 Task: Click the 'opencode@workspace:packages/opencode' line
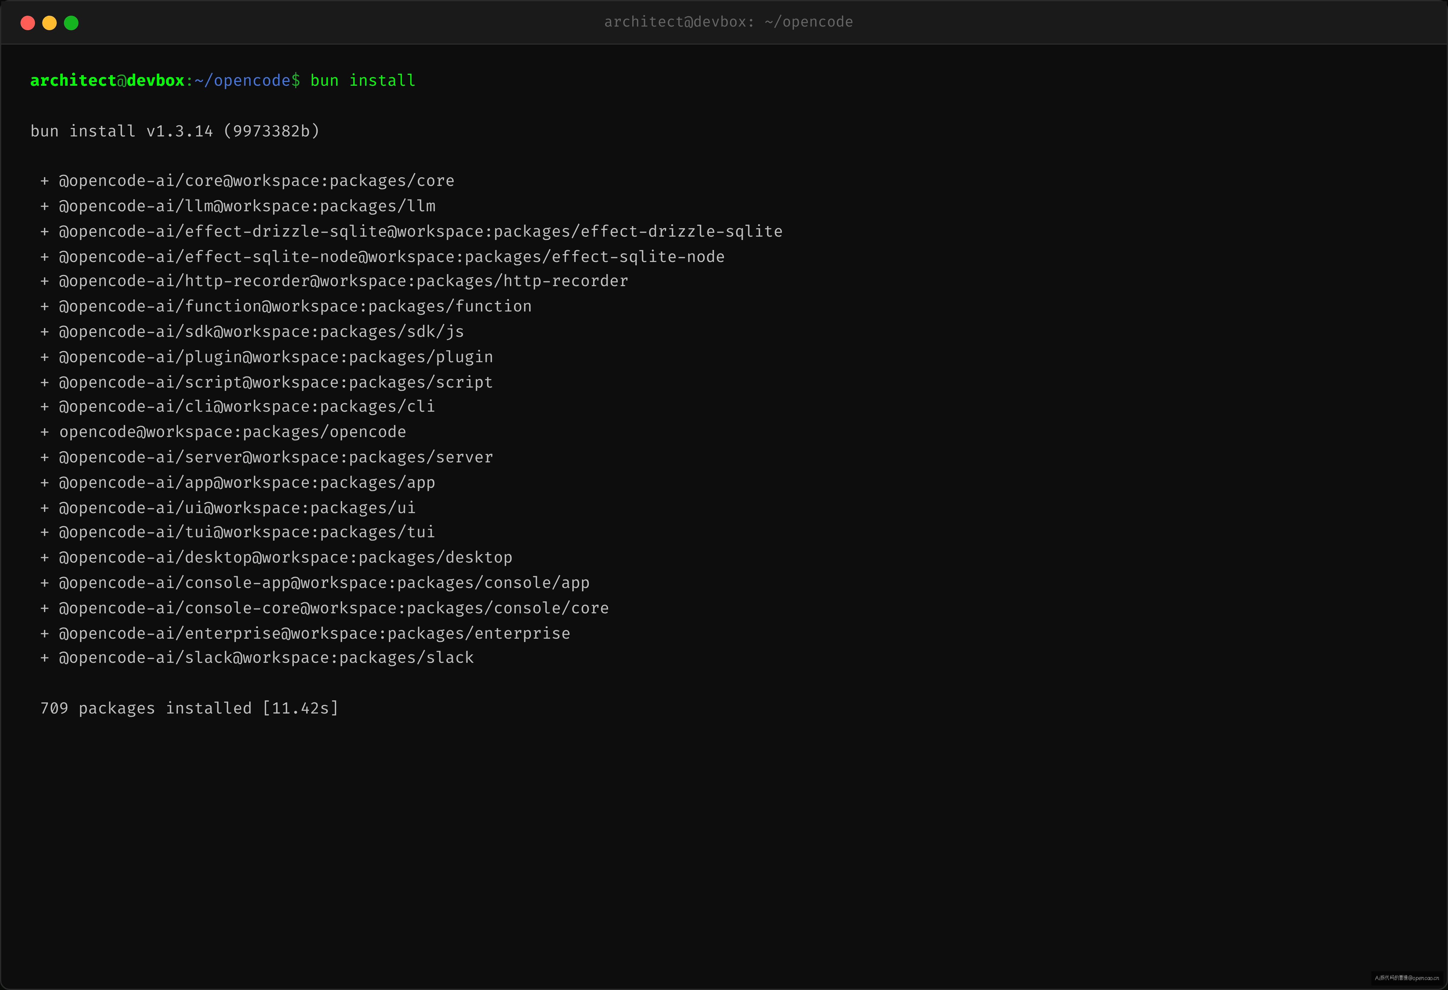click(x=223, y=432)
